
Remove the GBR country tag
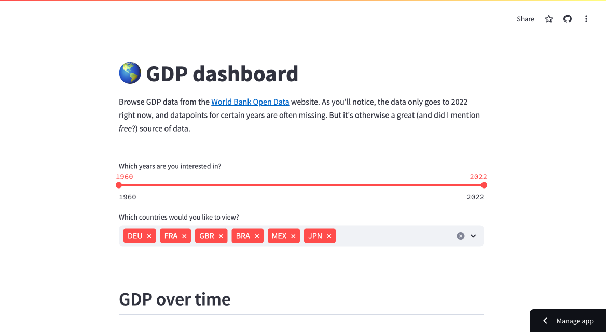(221, 236)
